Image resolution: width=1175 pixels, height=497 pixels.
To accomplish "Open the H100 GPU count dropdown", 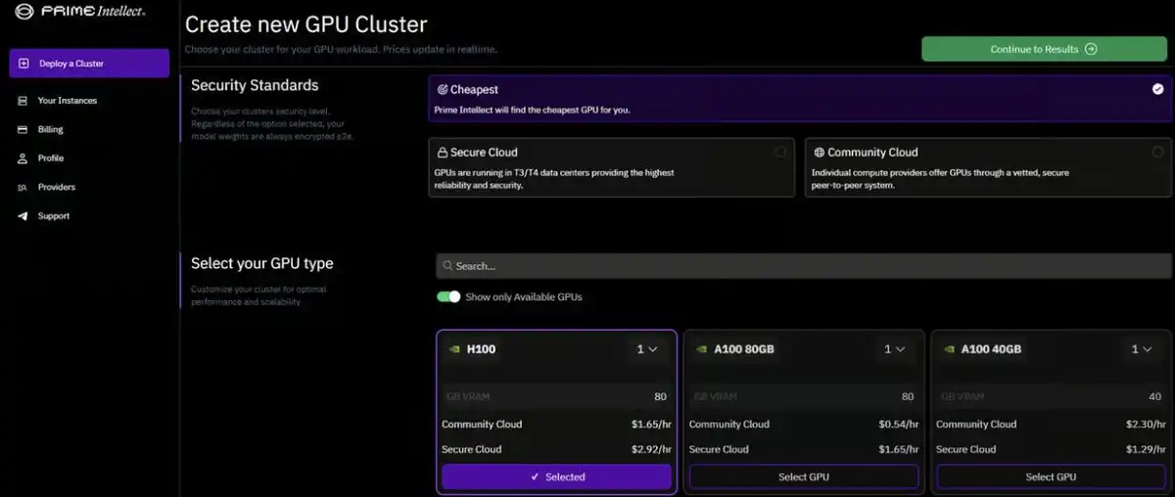I will point(647,349).
